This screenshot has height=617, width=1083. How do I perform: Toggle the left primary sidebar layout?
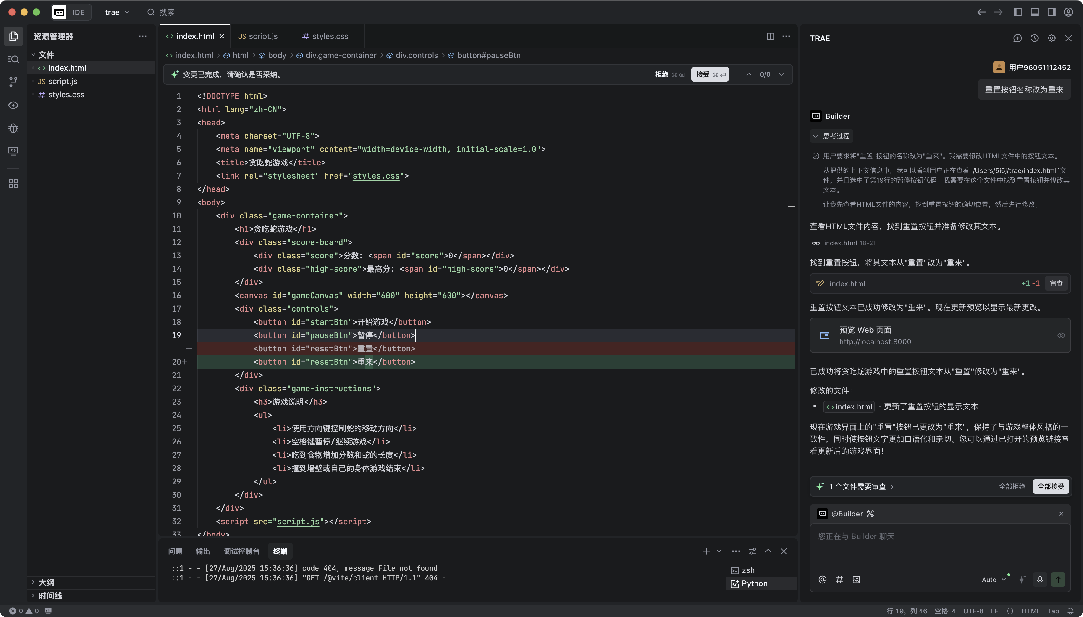(1017, 12)
